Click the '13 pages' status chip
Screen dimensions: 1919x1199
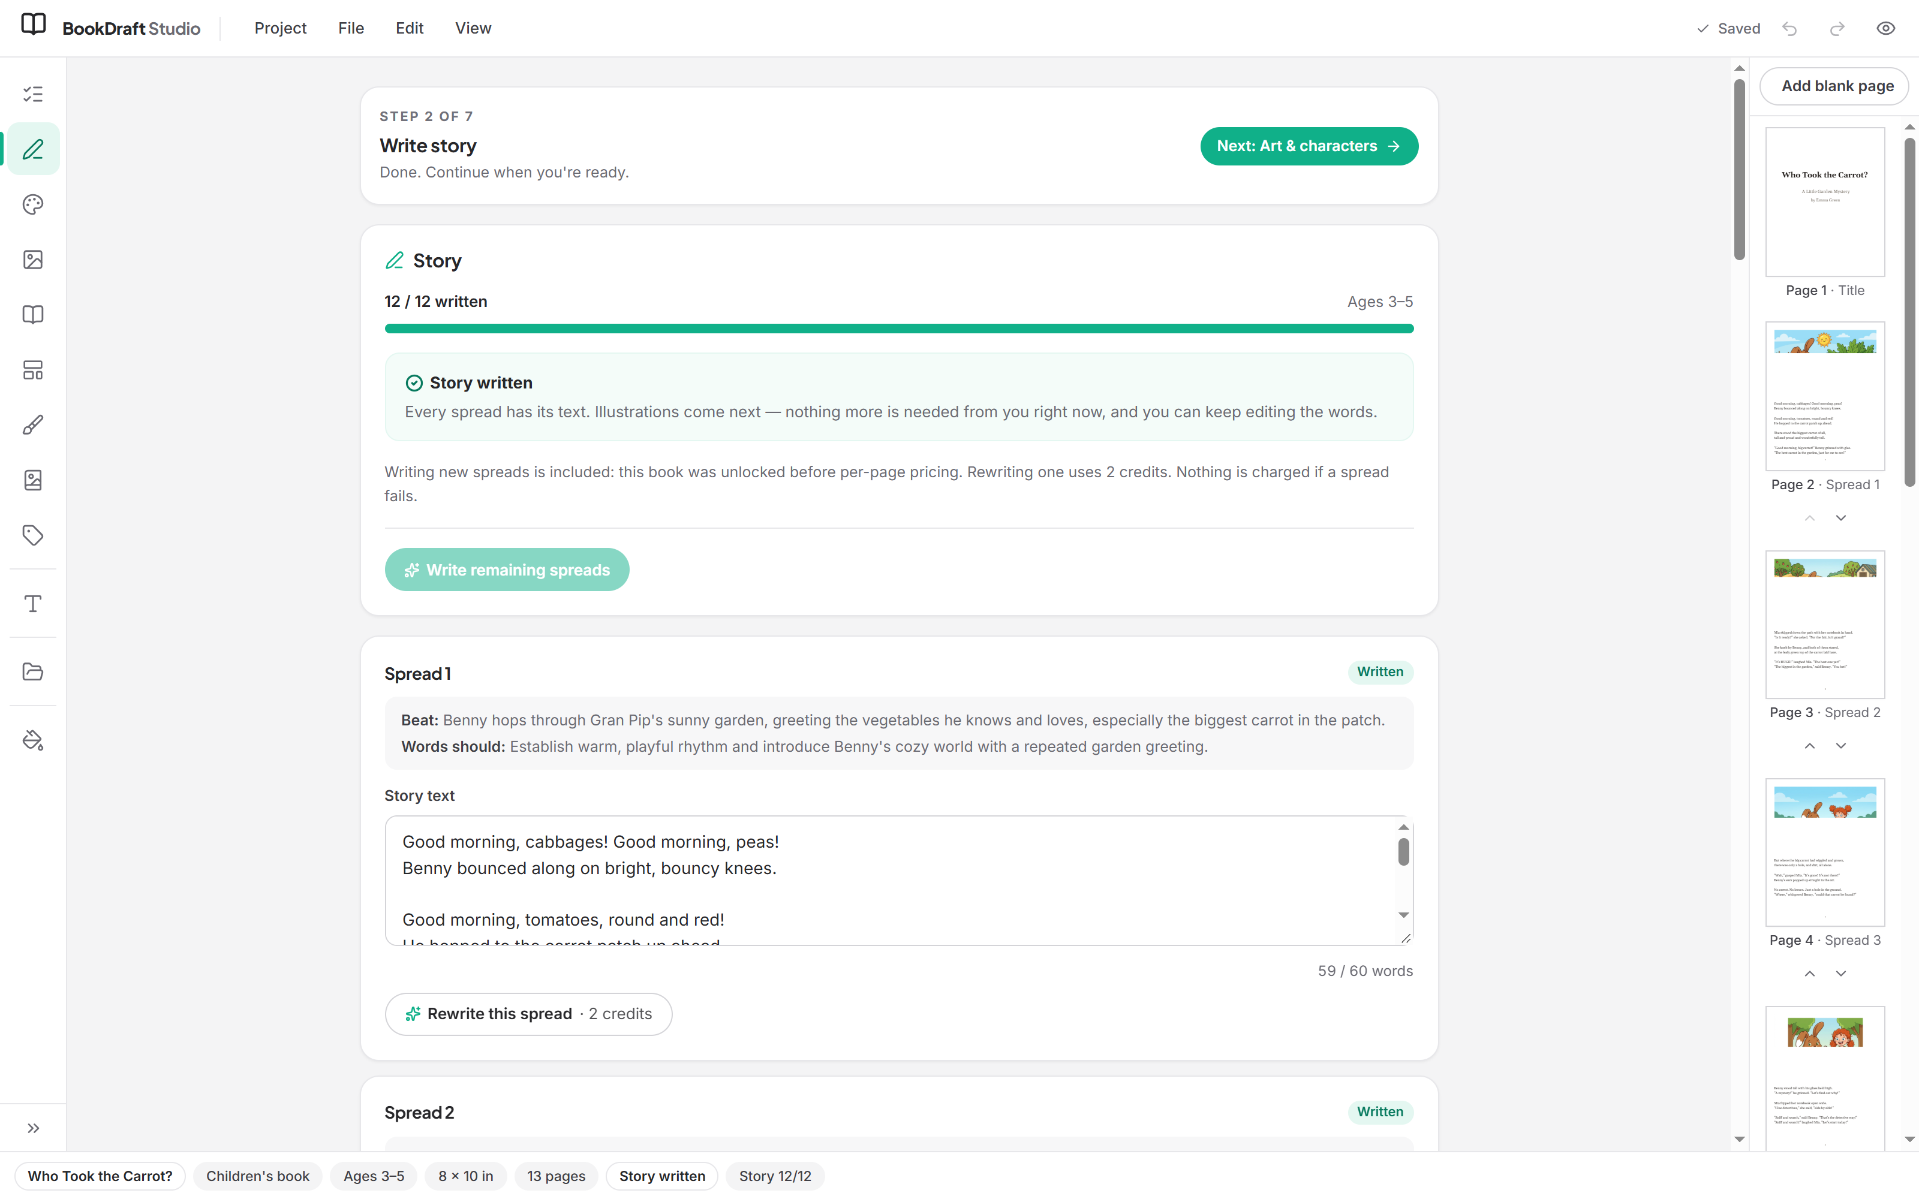coord(556,1175)
